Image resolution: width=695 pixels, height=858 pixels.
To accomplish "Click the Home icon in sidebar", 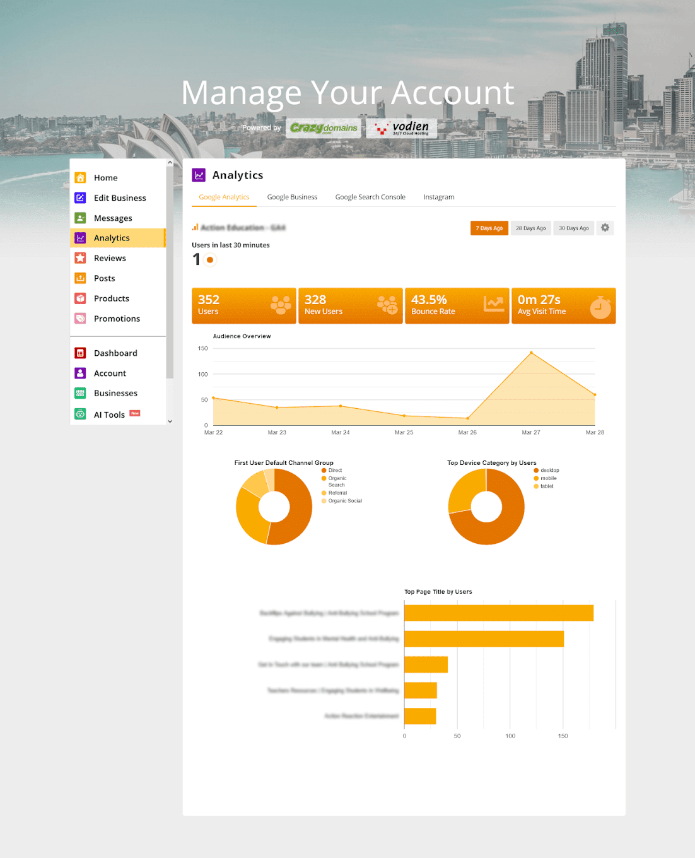I will tap(81, 178).
